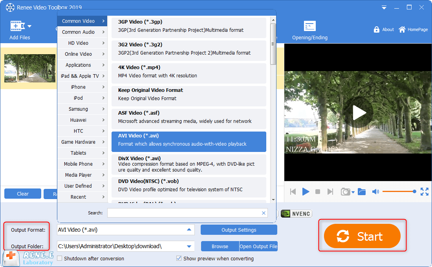This screenshot has height=267, width=432.
Task: Choose AVI Video (*.avi) format
Action: [189, 142]
